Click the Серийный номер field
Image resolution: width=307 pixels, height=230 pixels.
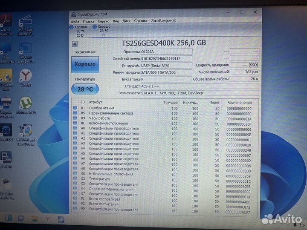(x=166, y=58)
